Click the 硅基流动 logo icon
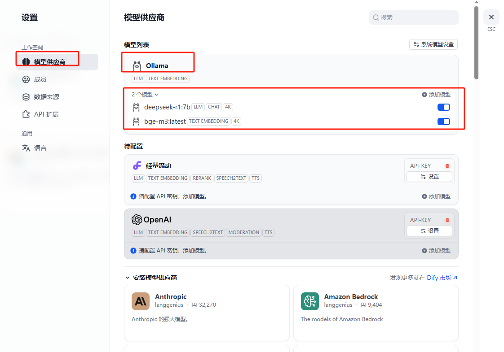Screen dimensions: 504x352 137,165
